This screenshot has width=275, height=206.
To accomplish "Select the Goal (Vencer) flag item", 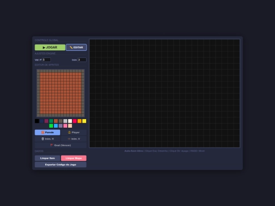I will point(61,145).
